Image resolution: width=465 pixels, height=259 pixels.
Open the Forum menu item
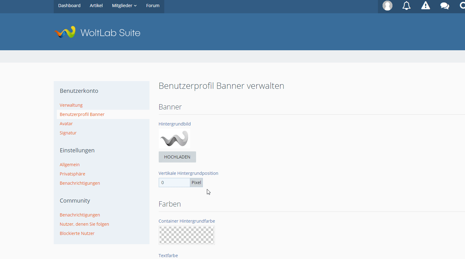pyautogui.click(x=153, y=6)
